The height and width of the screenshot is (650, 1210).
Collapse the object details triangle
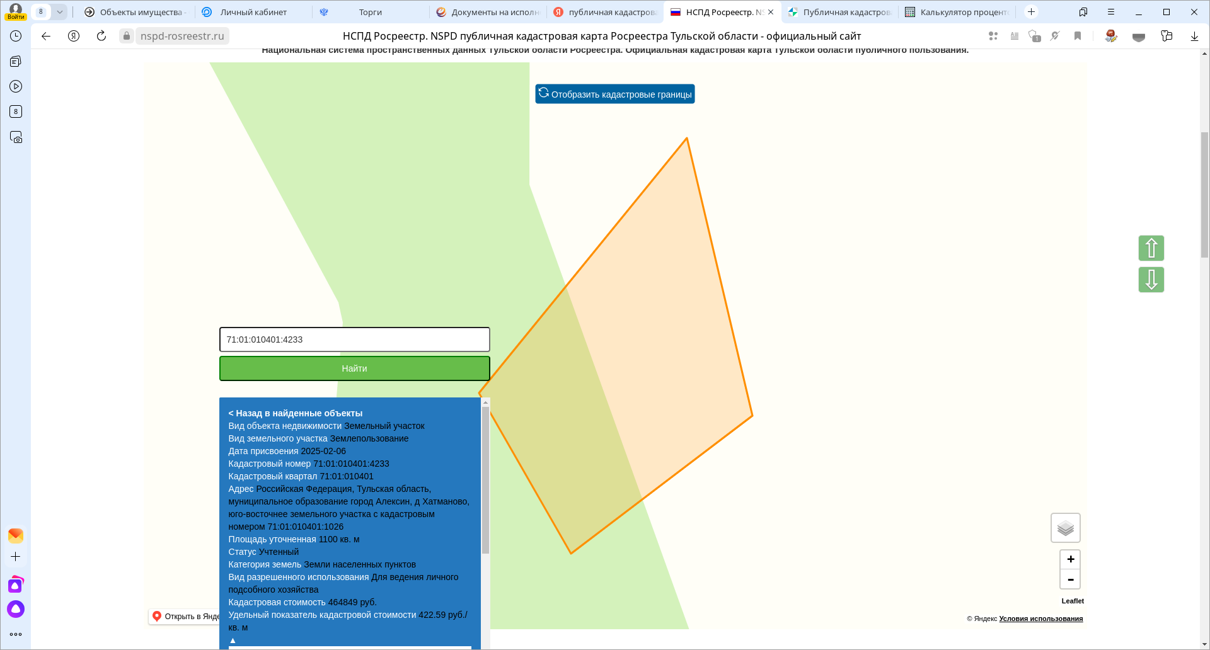click(x=233, y=640)
